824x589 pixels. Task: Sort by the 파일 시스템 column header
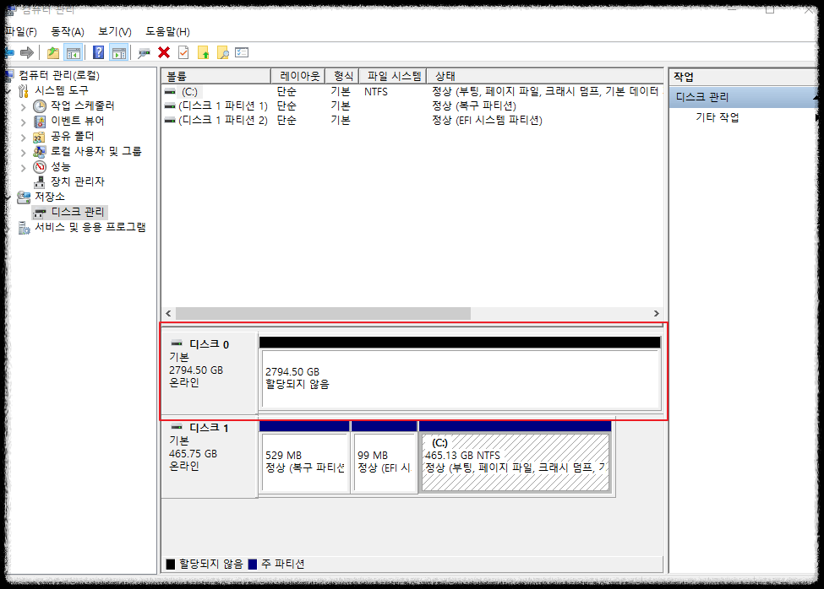click(x=392, y=76)
